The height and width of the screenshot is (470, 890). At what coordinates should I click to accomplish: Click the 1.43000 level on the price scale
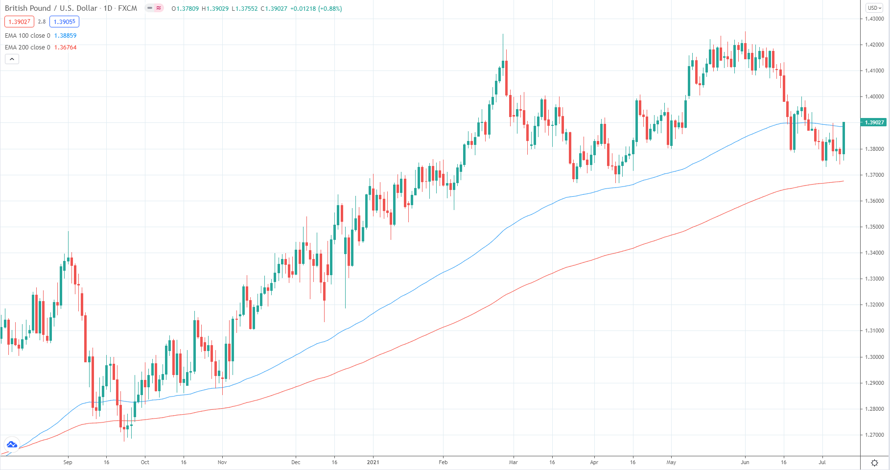pos(874,19)
